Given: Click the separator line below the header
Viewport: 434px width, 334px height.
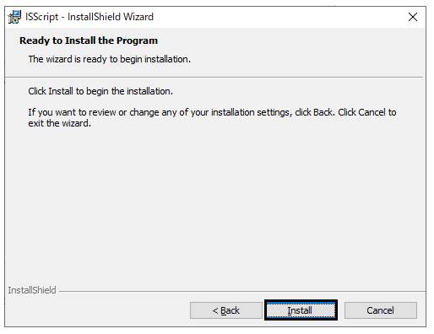Looking at the screenshot, I should coord(214,77).
